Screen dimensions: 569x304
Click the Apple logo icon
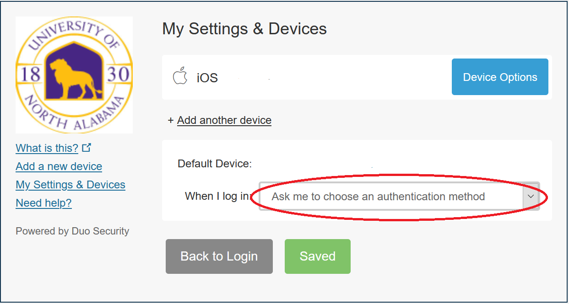pos(180,76)
